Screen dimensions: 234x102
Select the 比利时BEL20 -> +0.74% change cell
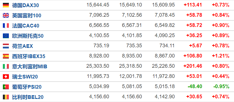pos(221,97)
